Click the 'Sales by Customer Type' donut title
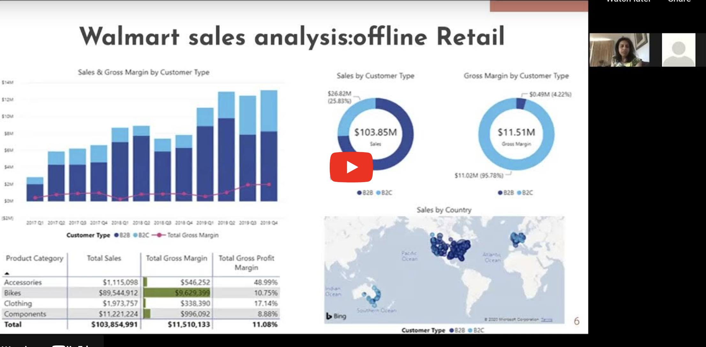 coord(375,76)
